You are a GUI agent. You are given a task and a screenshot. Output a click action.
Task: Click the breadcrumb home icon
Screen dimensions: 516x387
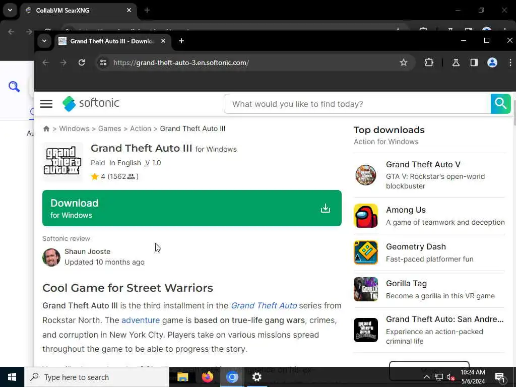(x=46, y=128)
